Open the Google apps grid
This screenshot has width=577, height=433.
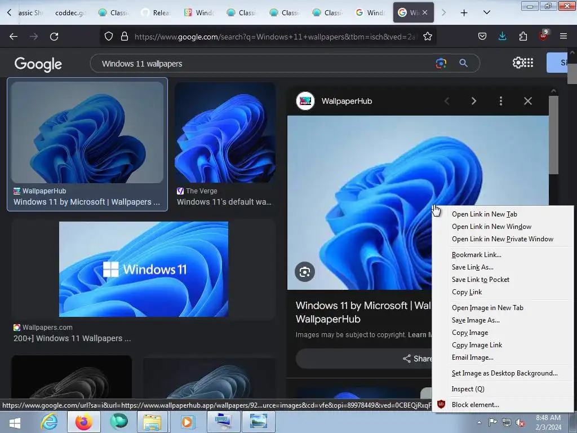(529, 63)
